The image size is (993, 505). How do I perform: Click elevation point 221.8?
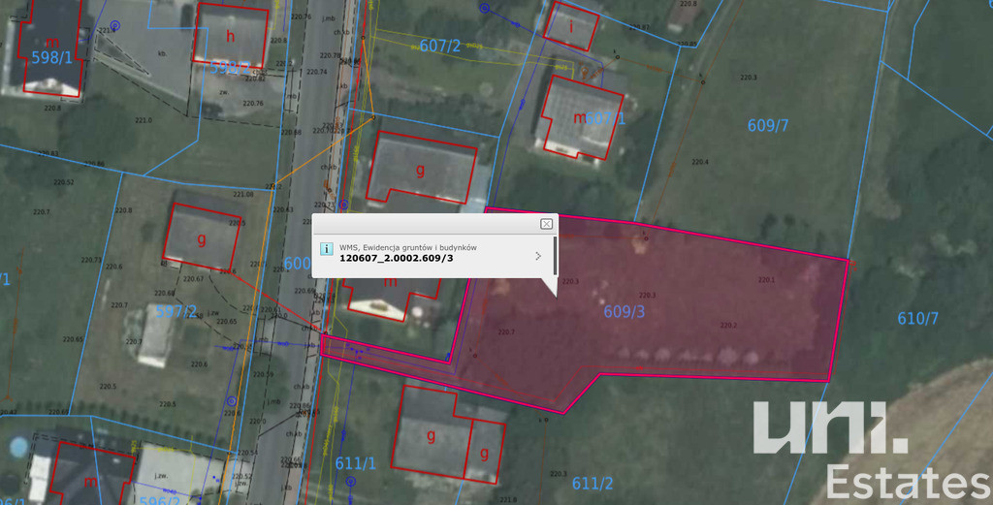click(x=508, y=499)
